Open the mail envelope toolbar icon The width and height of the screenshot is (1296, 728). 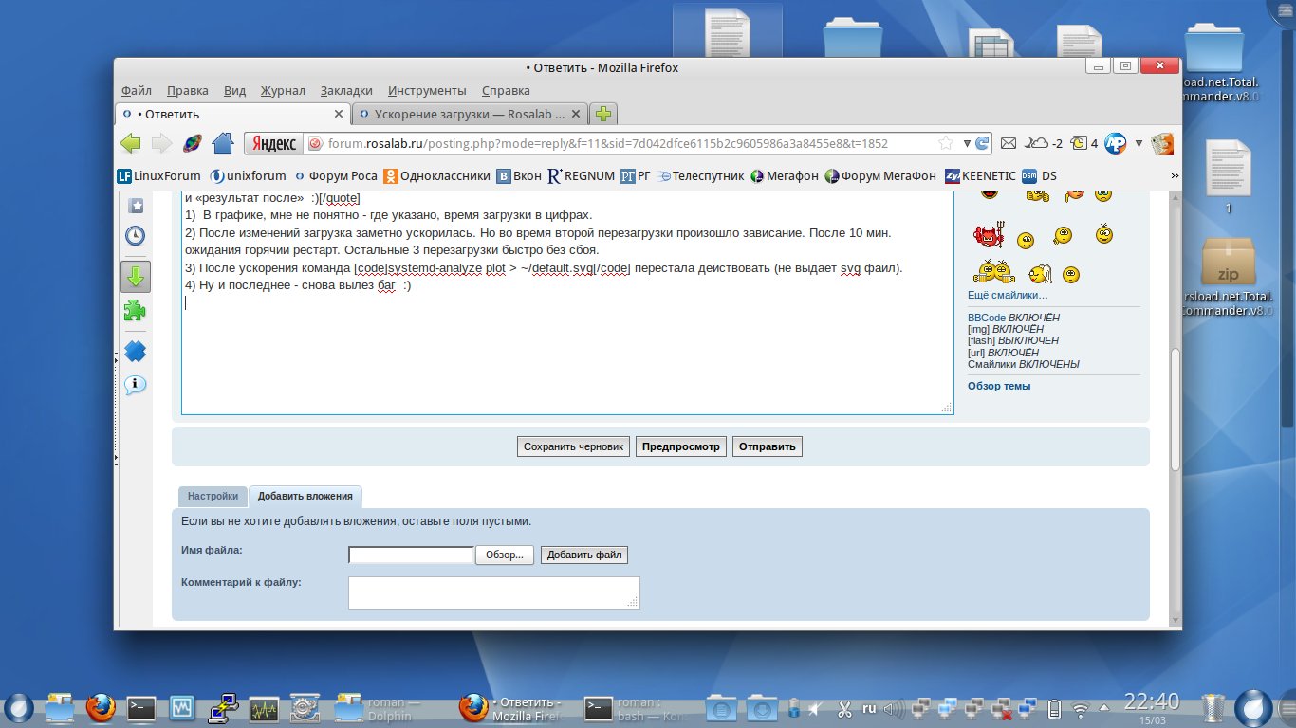pos(1009,143)
